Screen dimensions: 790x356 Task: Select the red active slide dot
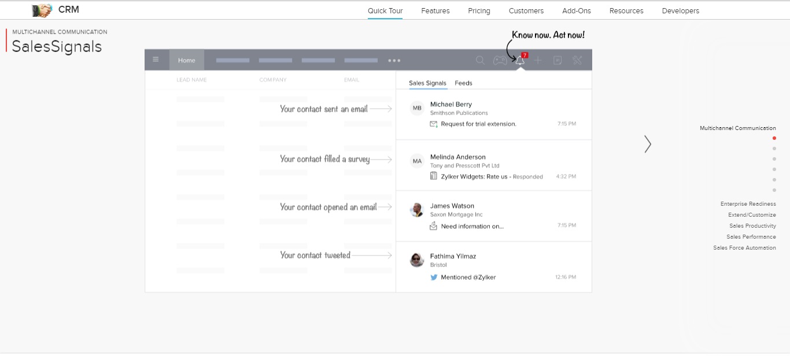[x=774, y=138]
